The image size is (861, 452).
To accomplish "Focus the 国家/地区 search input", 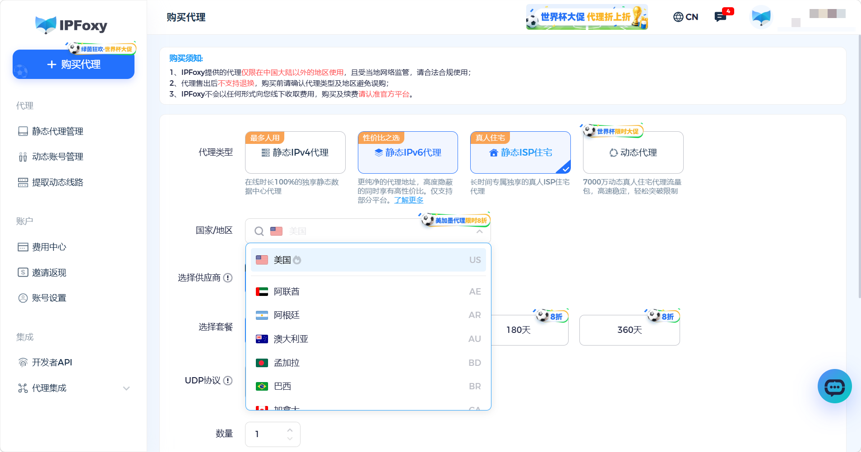I will coord(368,231).
